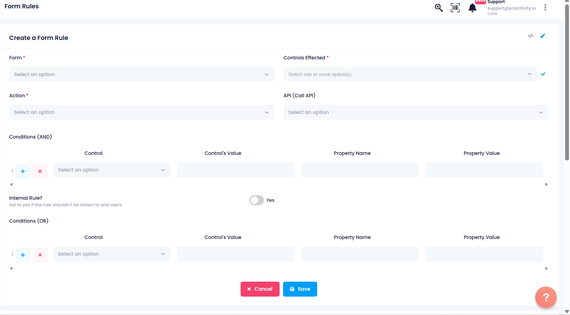Delete the row in Conditions (OR)
570x315 pixels.
click(x=40, y=255)
